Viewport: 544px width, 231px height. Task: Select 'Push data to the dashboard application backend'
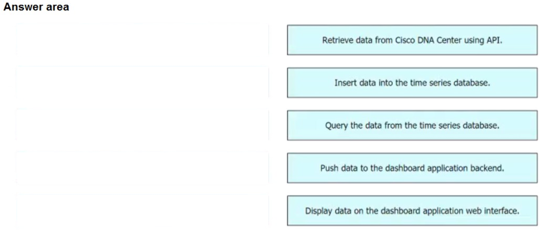pyautogui.click(x=412, y=168)
